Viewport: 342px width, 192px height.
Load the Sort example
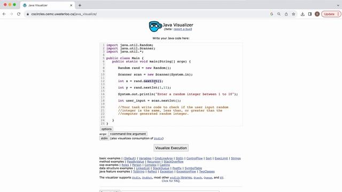pyautogui.click(x=209, y=158)
